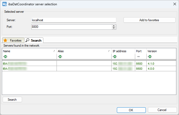Click the ibaDatCoordinator title bar icon

[x=5, y=4]
